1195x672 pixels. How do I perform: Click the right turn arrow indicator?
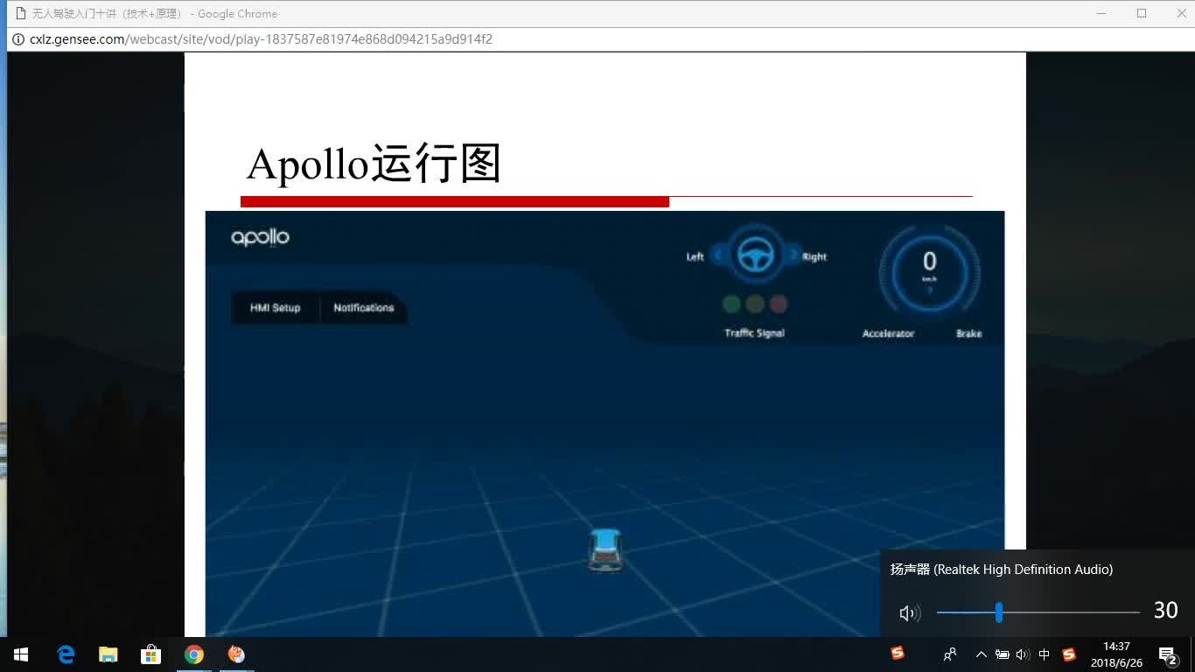coord(793,255)
